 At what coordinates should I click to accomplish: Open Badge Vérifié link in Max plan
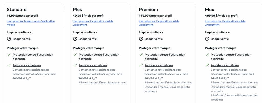(x=220, y=39)
